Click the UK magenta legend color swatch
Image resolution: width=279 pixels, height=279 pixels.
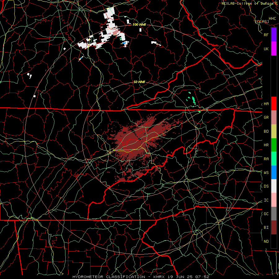(x=274, y=49)
